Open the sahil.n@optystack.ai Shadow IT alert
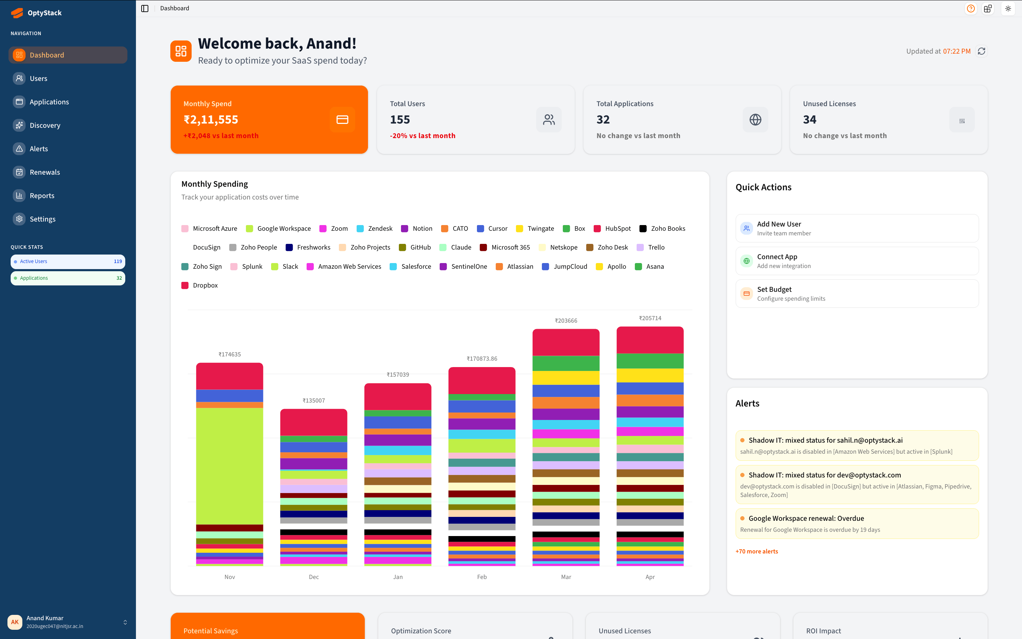 (x=857, y=446)
